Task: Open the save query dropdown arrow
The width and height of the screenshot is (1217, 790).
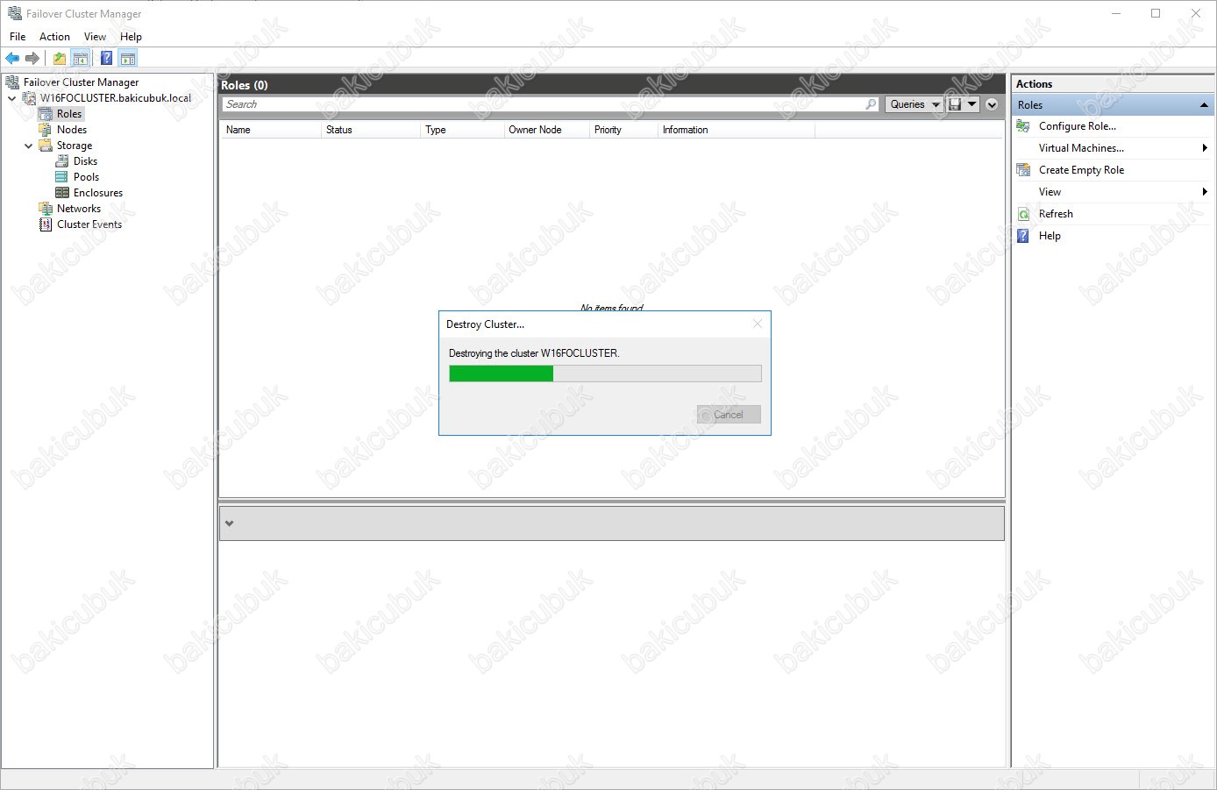Action: coord(971,104)
